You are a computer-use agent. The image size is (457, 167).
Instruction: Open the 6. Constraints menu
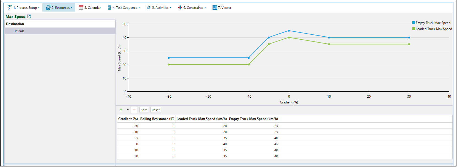coord(195,7)
